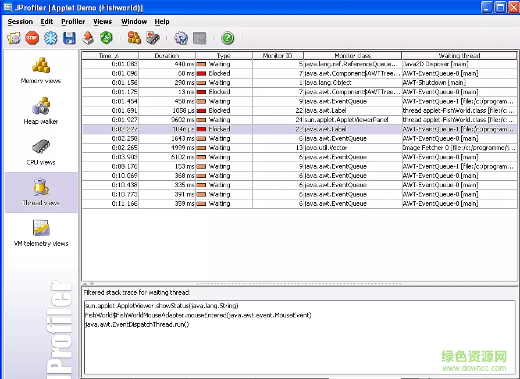Image resolution: width=520 pixels, height=379 pixels.
Task: Click the gear with checkmark settings icon
Action: (181, 38)
